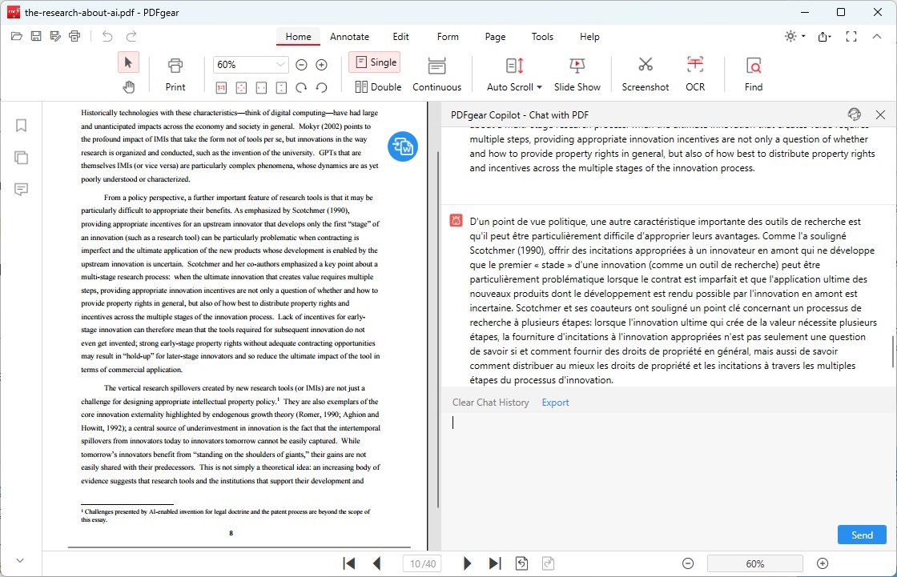This screenshot has height=577, width=897.
Task: Open the comments sidebar panel
Action: pyautogui.click(x=21, y=190)
